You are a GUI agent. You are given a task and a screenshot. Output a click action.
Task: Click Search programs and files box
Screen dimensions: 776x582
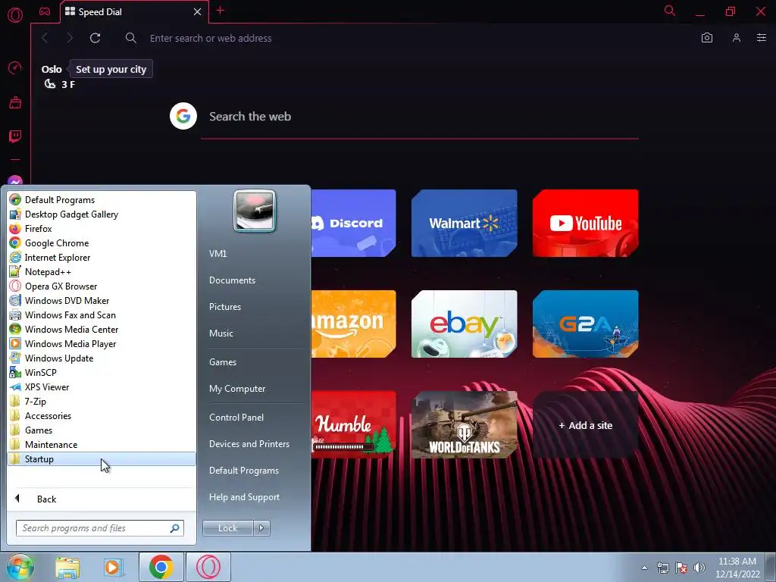click(x=99, y=528)
